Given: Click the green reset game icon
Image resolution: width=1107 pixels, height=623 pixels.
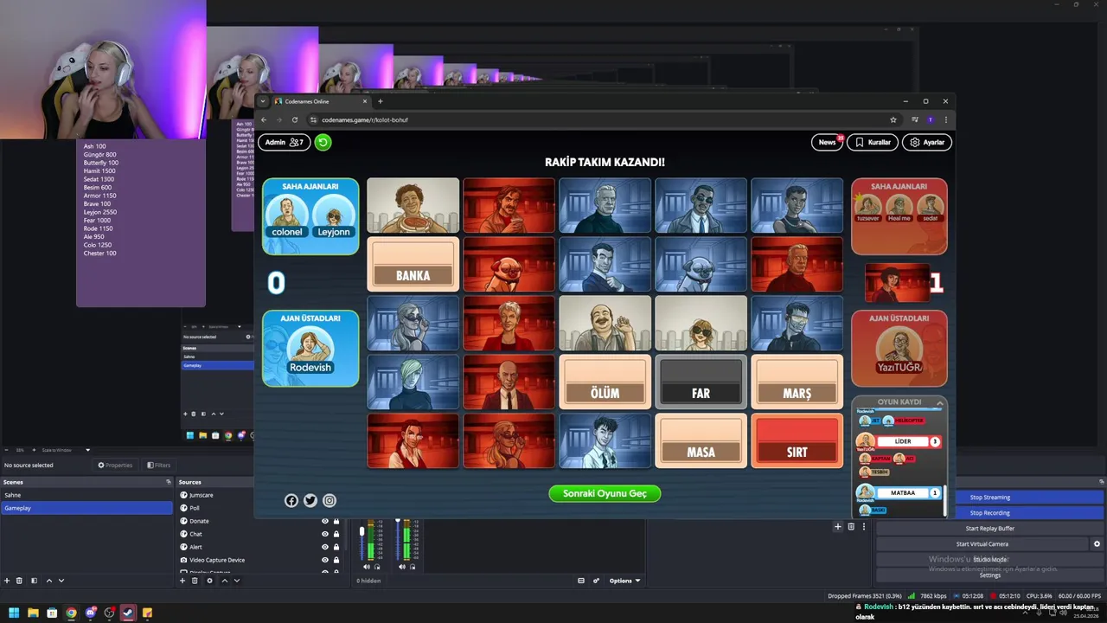Looking at the screenshot, I should tap(323, 142).
